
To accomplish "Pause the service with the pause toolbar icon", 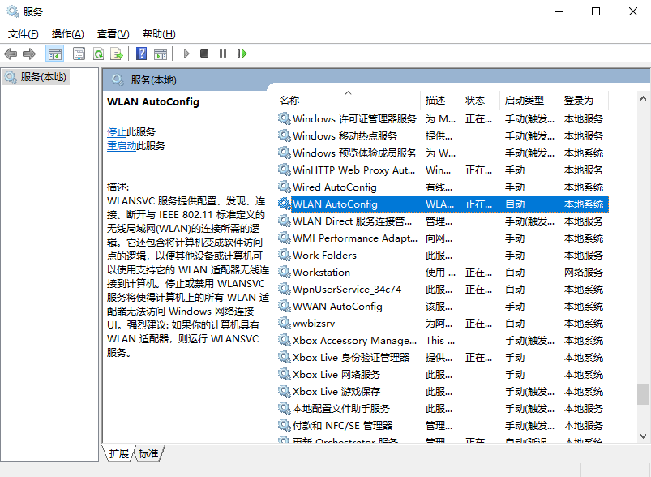I will click(x=223, y=53).
